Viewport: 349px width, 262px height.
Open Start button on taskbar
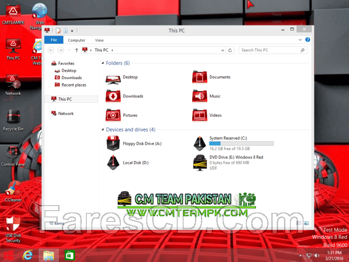click(9, 255)
